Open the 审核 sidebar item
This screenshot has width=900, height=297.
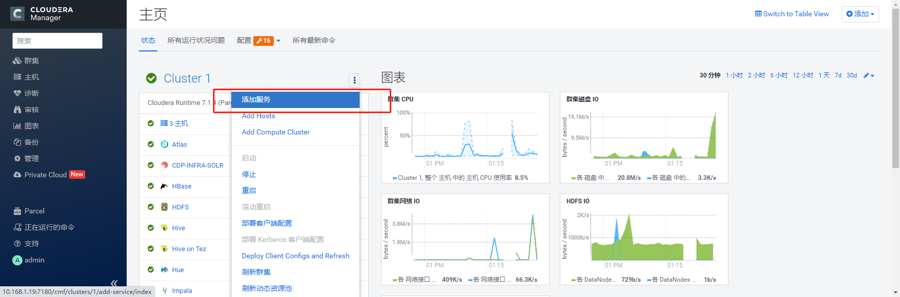(x=26, y=110)
